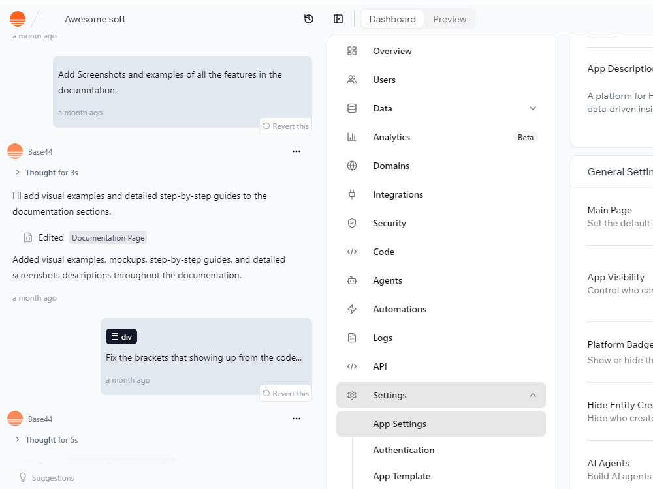The image size is (653, 489).
Task: Open Automations lightning icon
Action: 352,309
